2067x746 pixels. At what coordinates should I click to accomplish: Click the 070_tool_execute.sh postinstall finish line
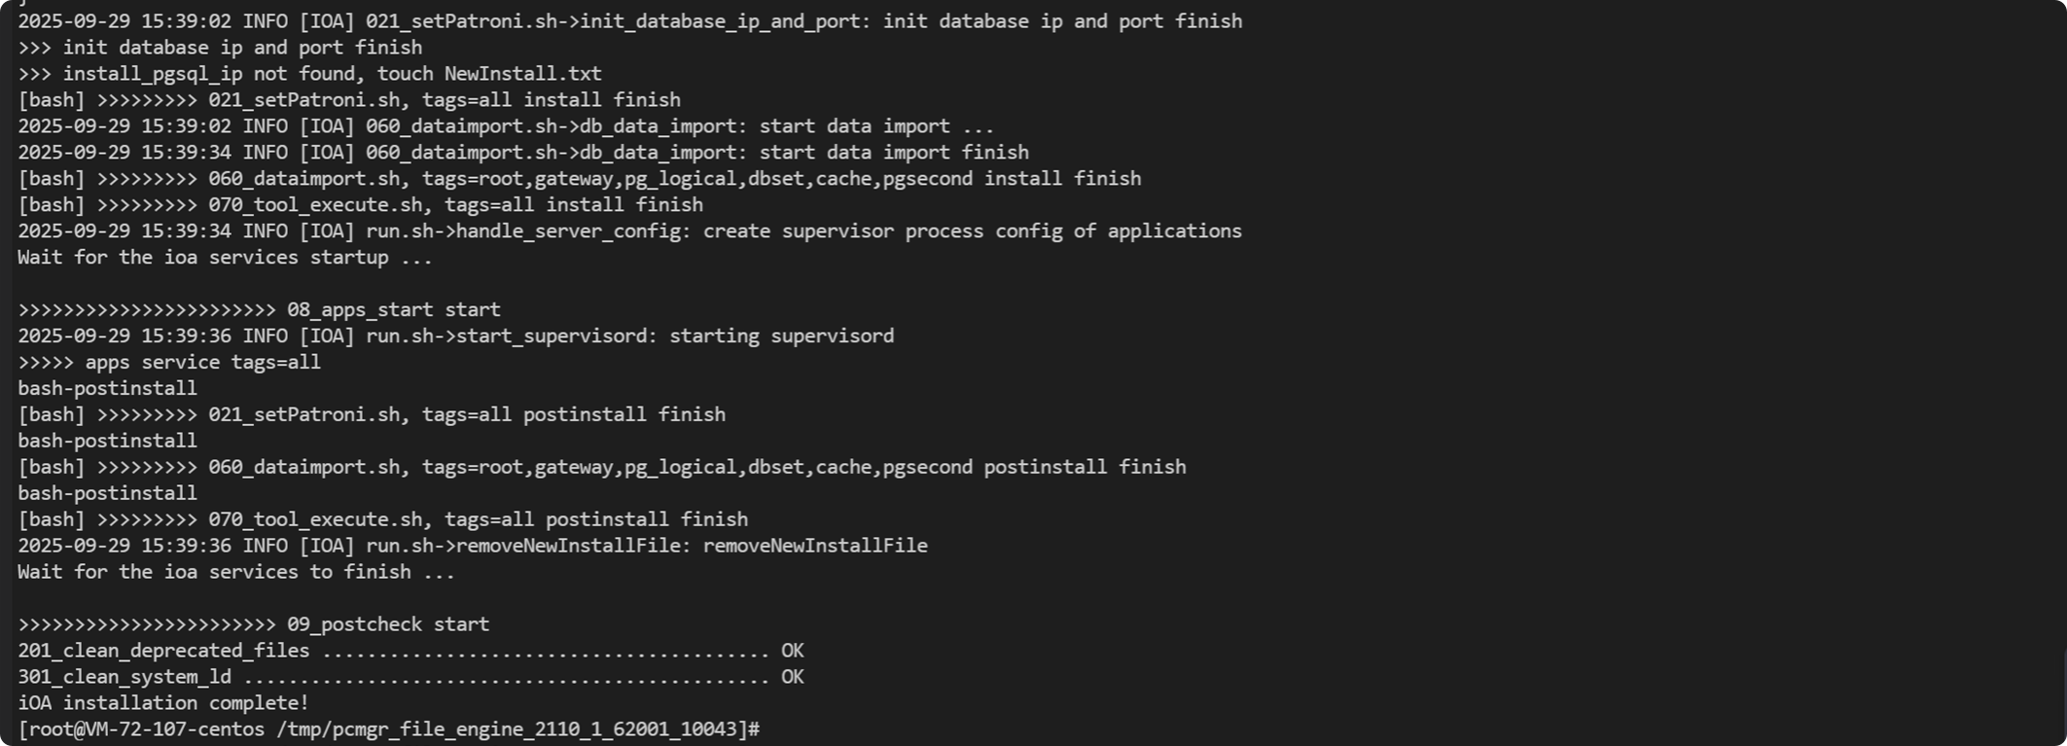pyautogui.click(x=382, y=519)
